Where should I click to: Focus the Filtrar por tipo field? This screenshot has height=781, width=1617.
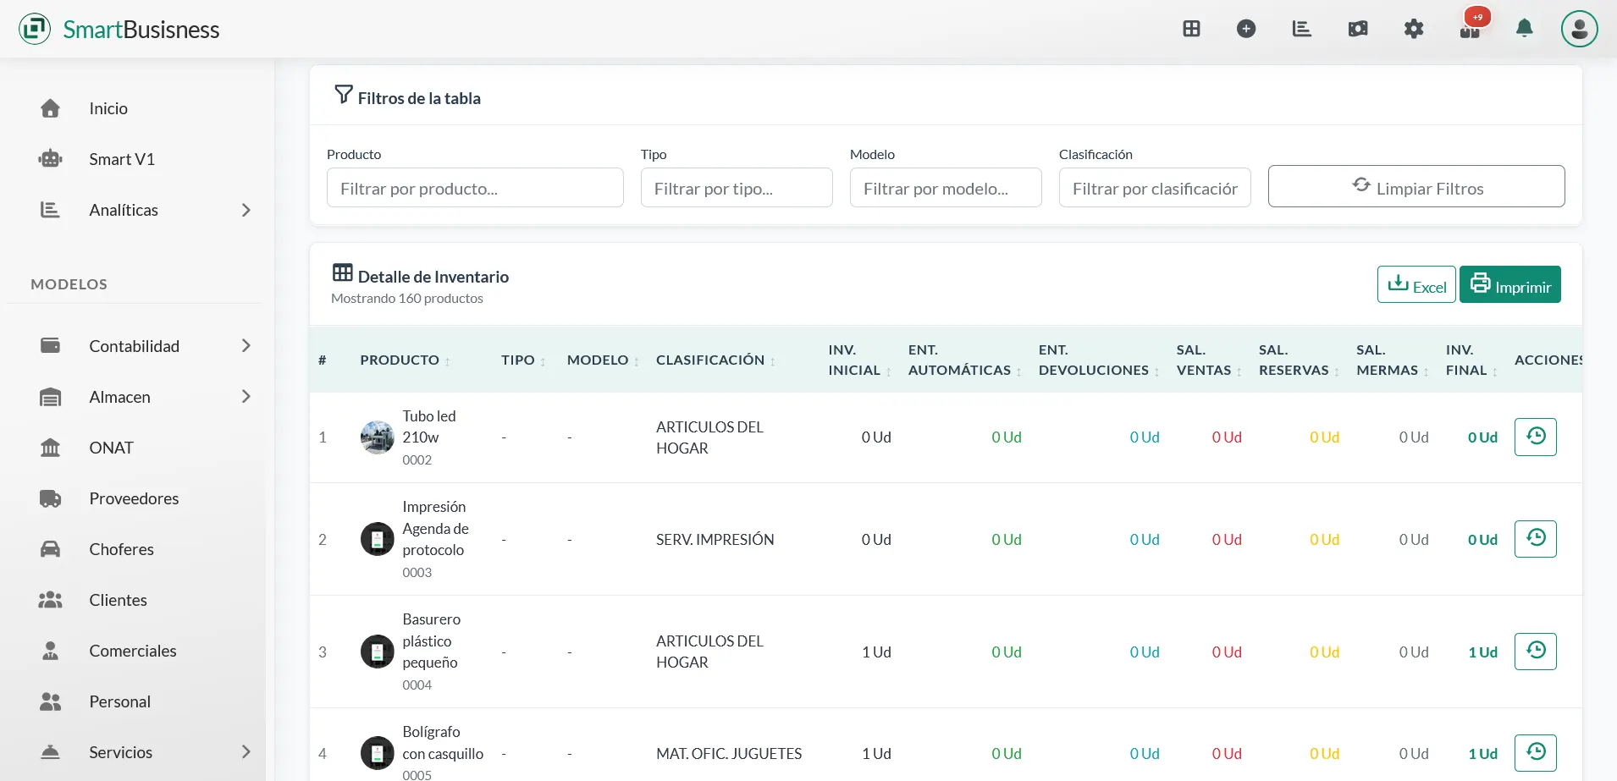pos(737,187)
